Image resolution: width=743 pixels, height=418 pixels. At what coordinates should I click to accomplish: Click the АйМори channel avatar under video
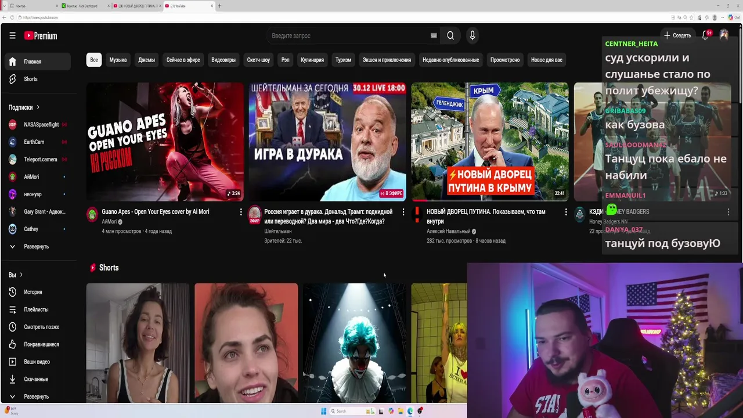click(92, 215)
